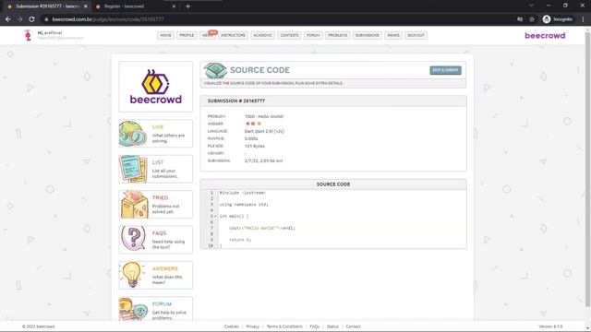Click the Terms & Conditions footer link
The height and width of the screenshot is (332, 591).
(284, 326)
